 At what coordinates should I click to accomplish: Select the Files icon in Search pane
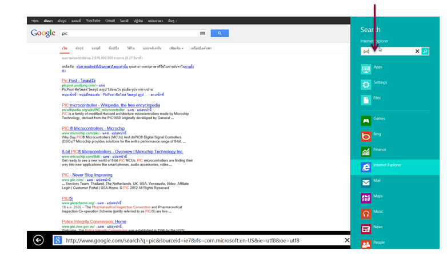(366, 100)
